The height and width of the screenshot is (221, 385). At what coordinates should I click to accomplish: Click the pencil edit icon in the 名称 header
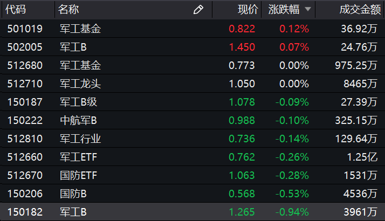[x=198, y=9]
